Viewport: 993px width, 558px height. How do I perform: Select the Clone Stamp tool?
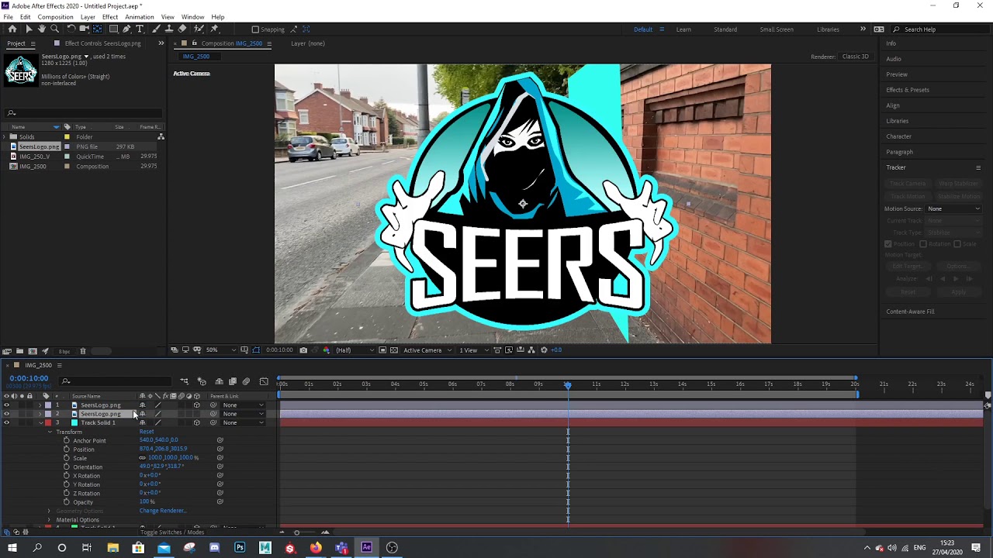(169, 29)
